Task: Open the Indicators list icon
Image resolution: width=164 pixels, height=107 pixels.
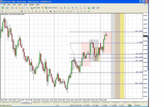Action: (x=89, y=8)
